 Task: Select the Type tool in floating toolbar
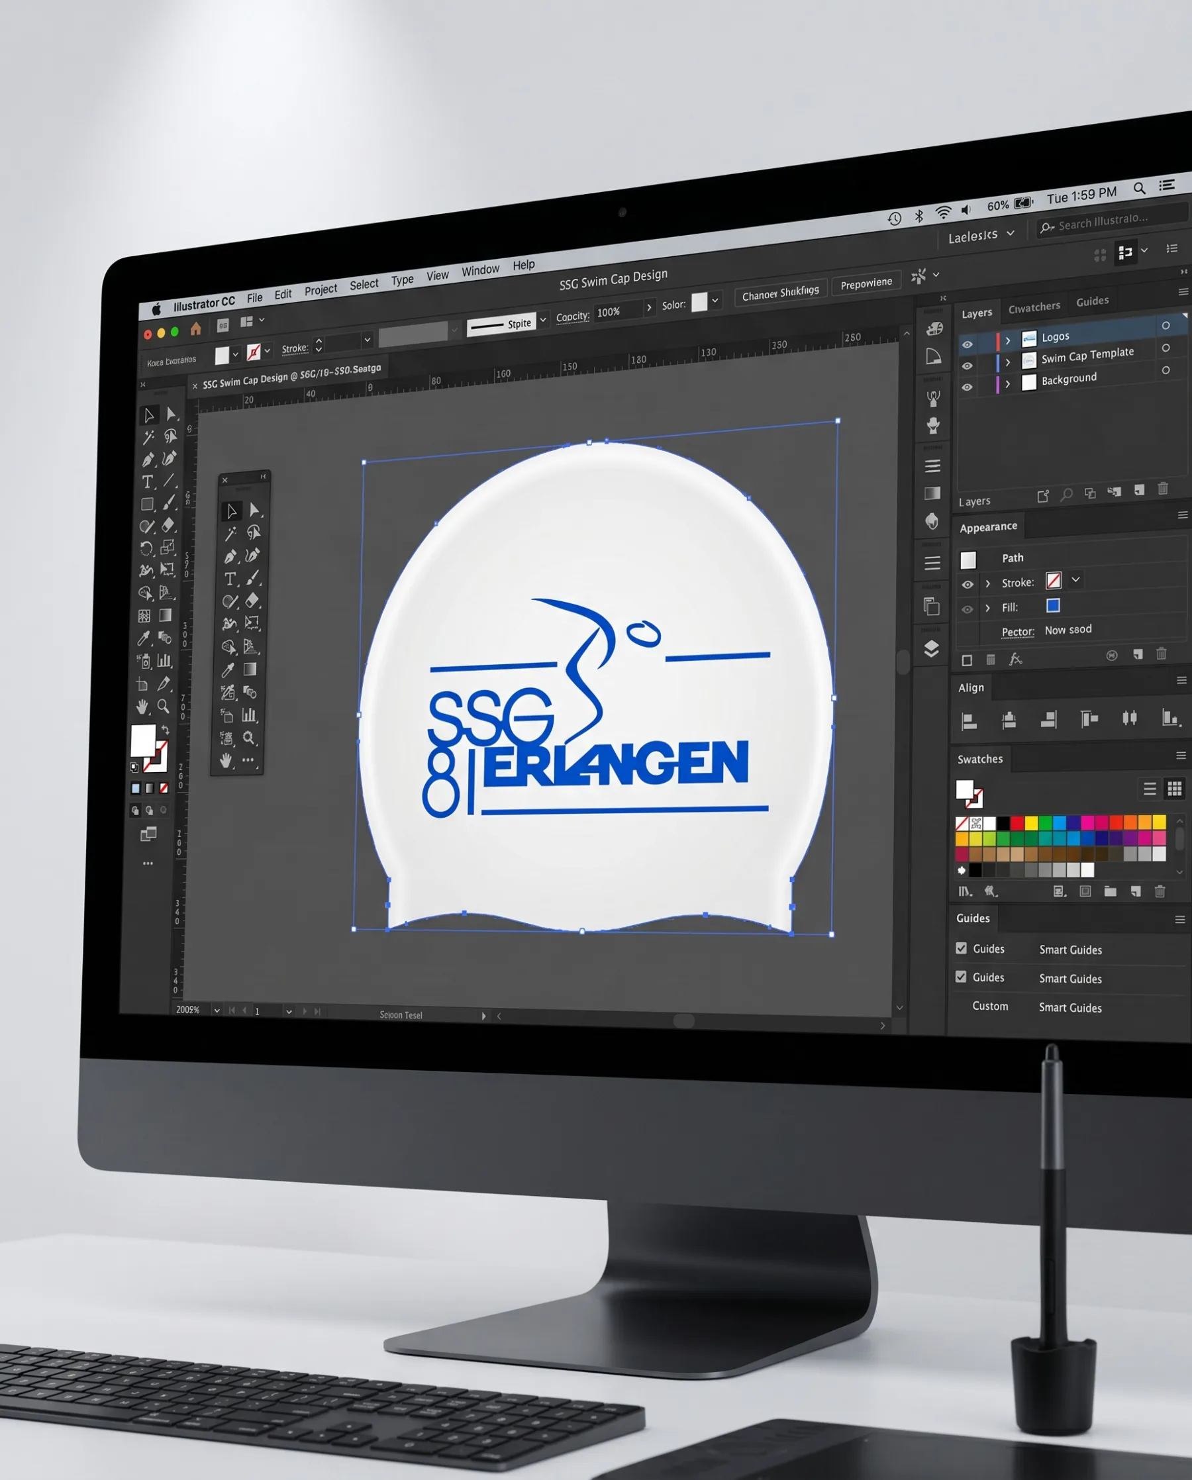(230, 579)
